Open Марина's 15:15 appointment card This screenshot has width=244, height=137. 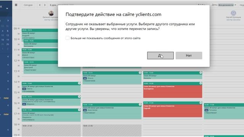[x=51, y=100]
